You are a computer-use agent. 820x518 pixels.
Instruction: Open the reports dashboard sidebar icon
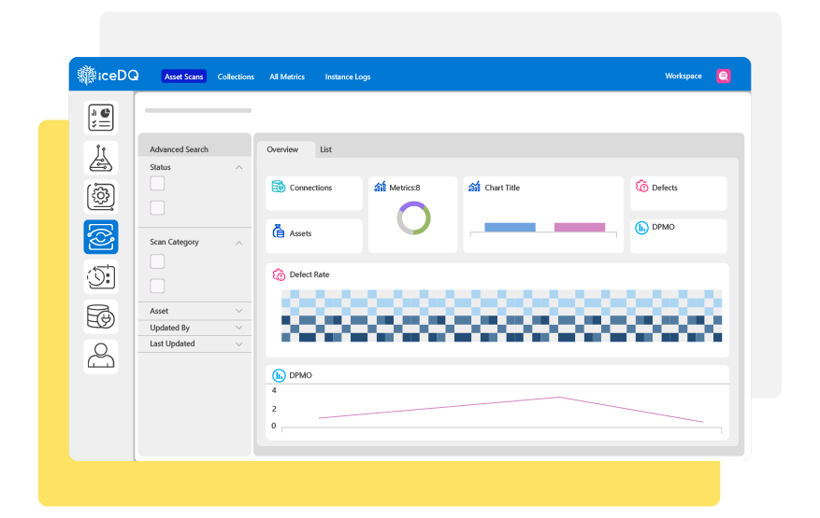coord(101,118)
